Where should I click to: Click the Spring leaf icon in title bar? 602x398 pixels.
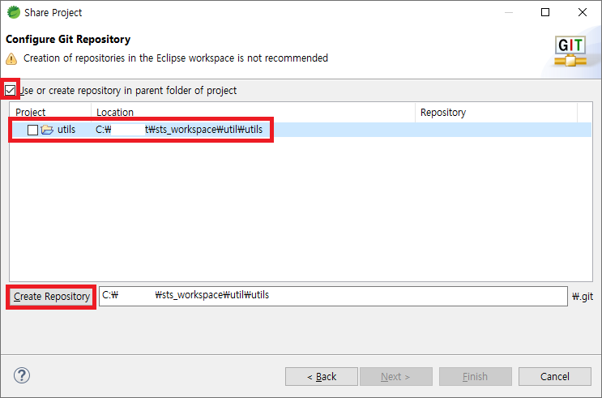tap(14, 12)
